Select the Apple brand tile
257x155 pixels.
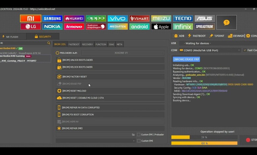[161, 26]
